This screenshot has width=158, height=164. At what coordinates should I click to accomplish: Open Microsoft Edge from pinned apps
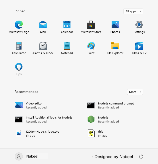pyautogui.click(x=19, y=25)
